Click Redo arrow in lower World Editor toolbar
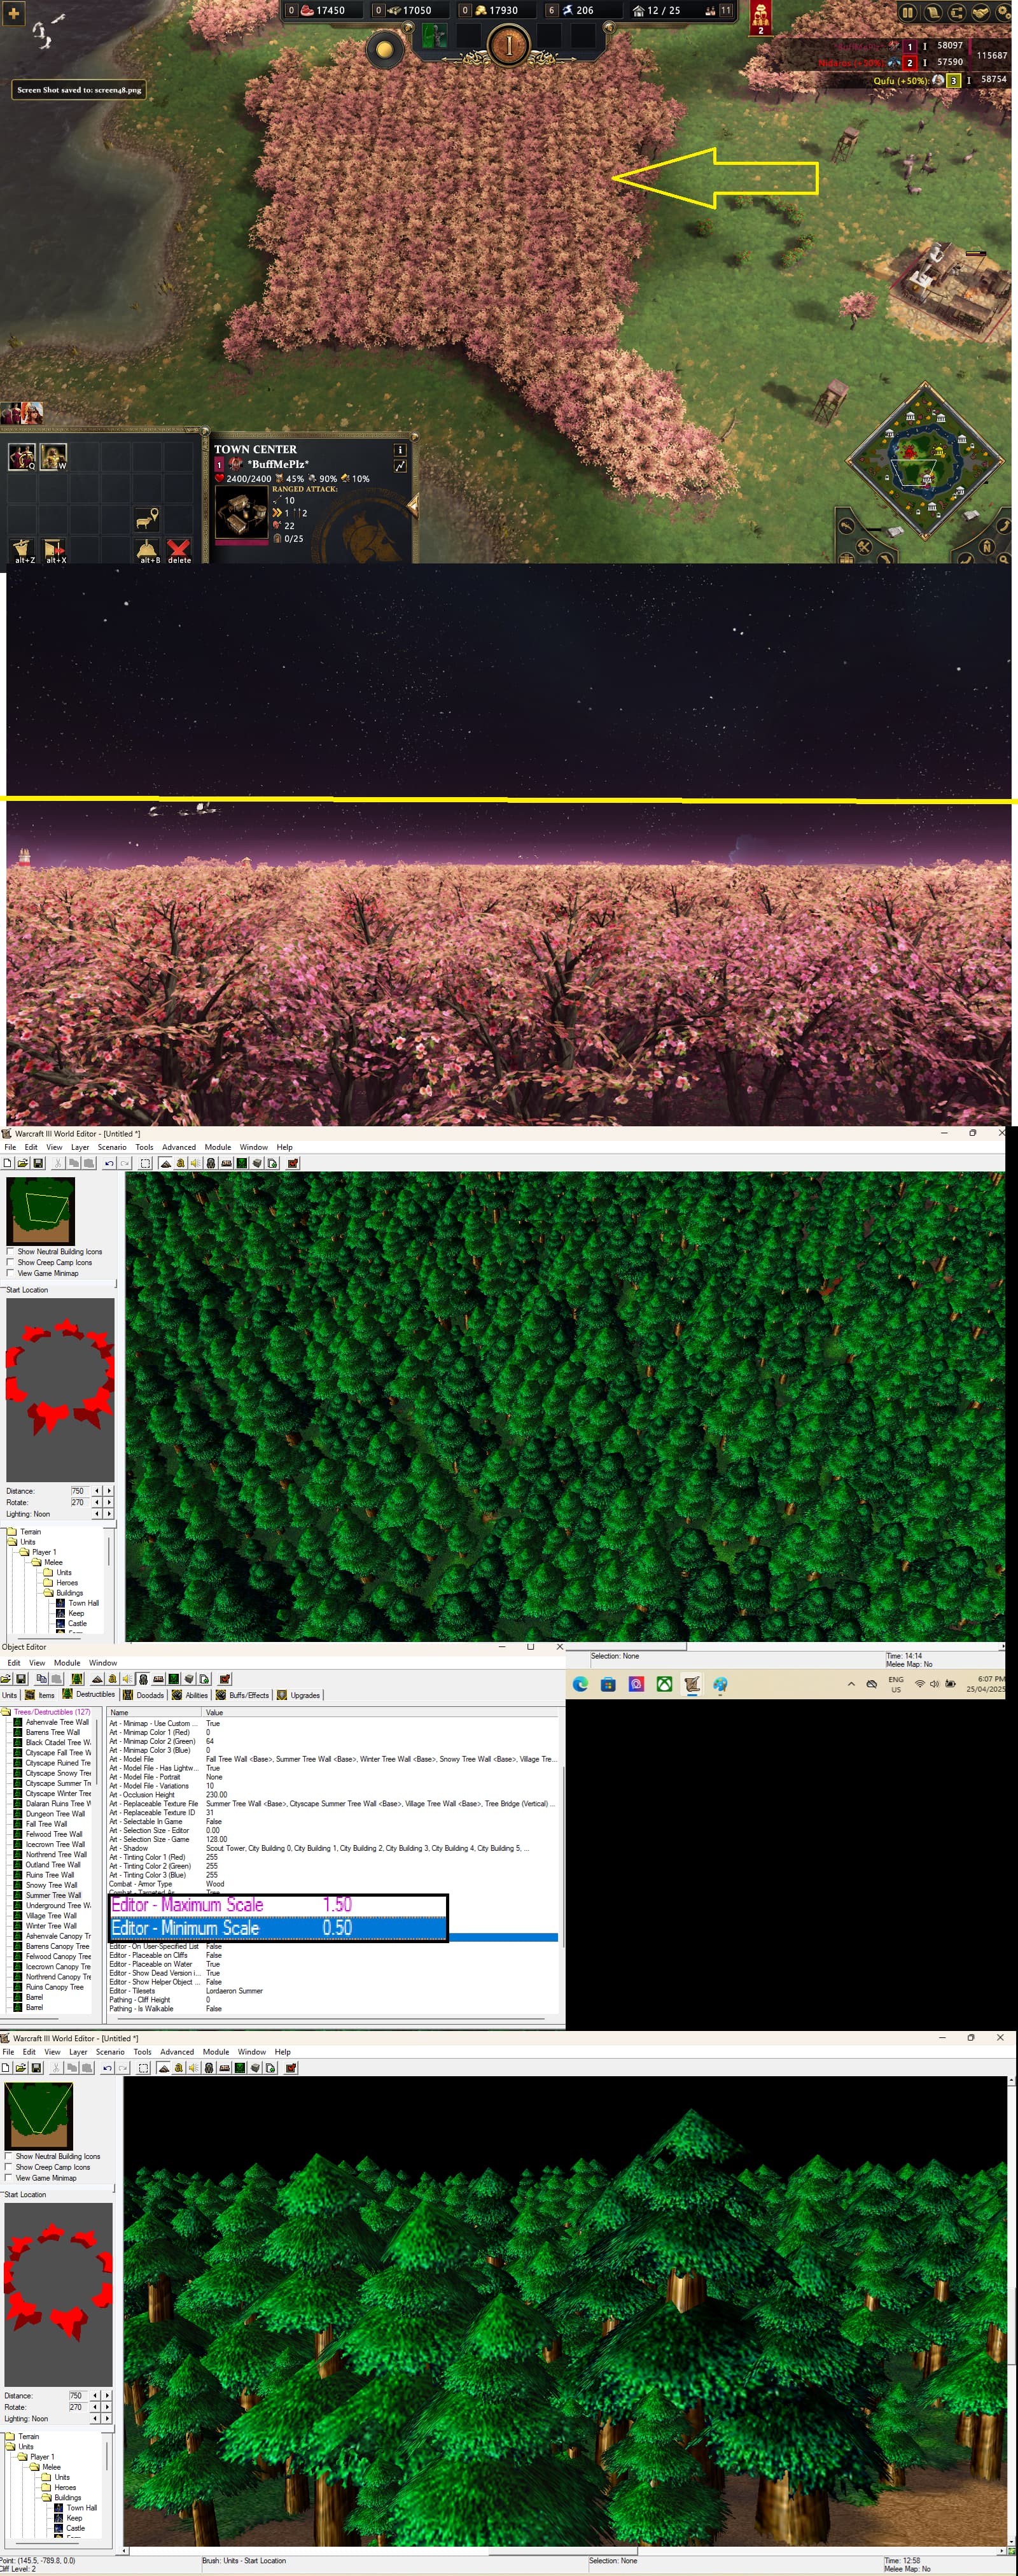The height and width of the screenshot is (2576, 1018). tap(123, 2067)
